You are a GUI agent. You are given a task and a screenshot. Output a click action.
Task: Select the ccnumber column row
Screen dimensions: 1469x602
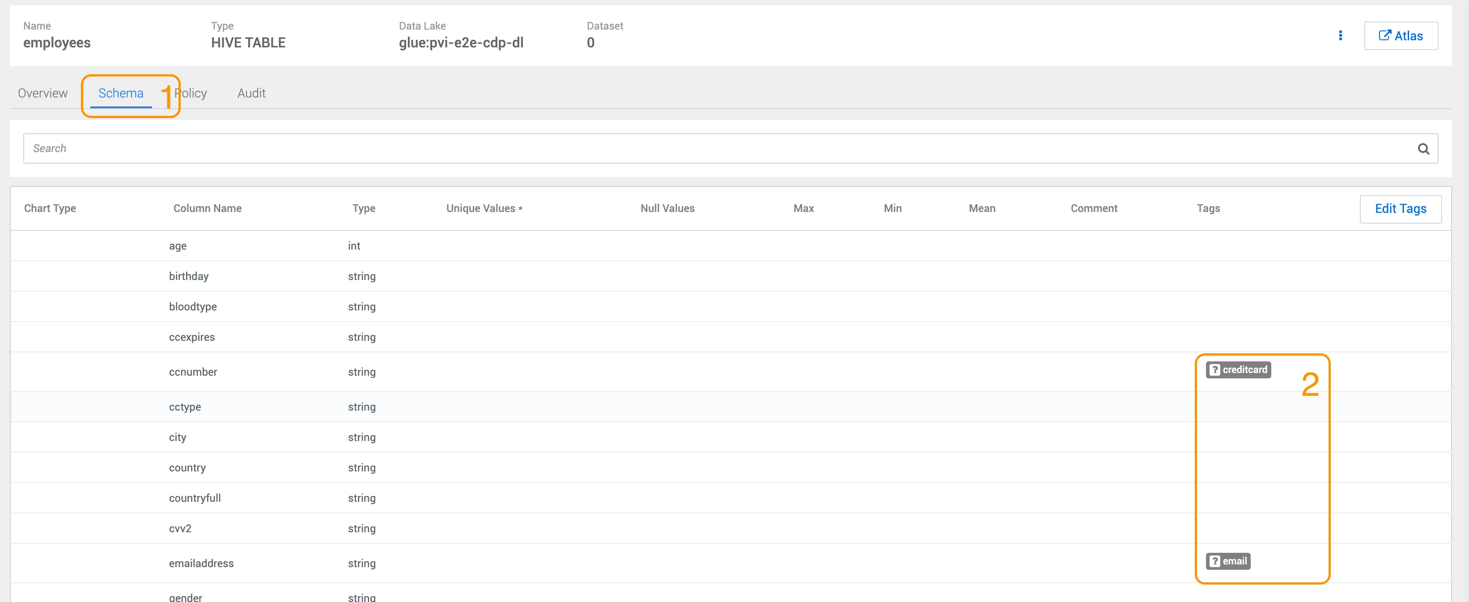(730, 372)
